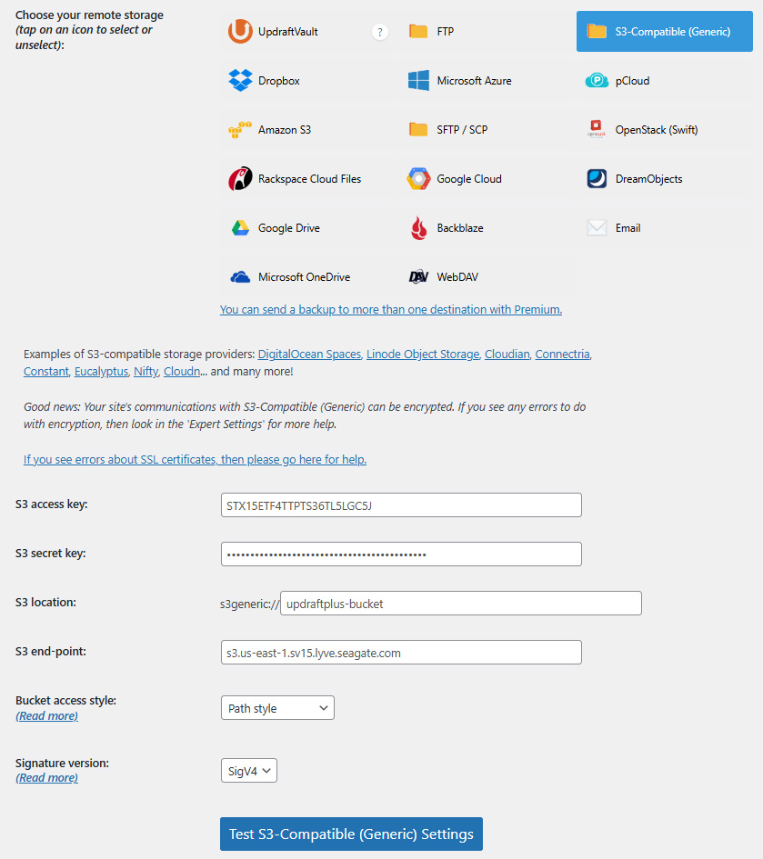Click into the S3 access key field

[x=401, y=505]
